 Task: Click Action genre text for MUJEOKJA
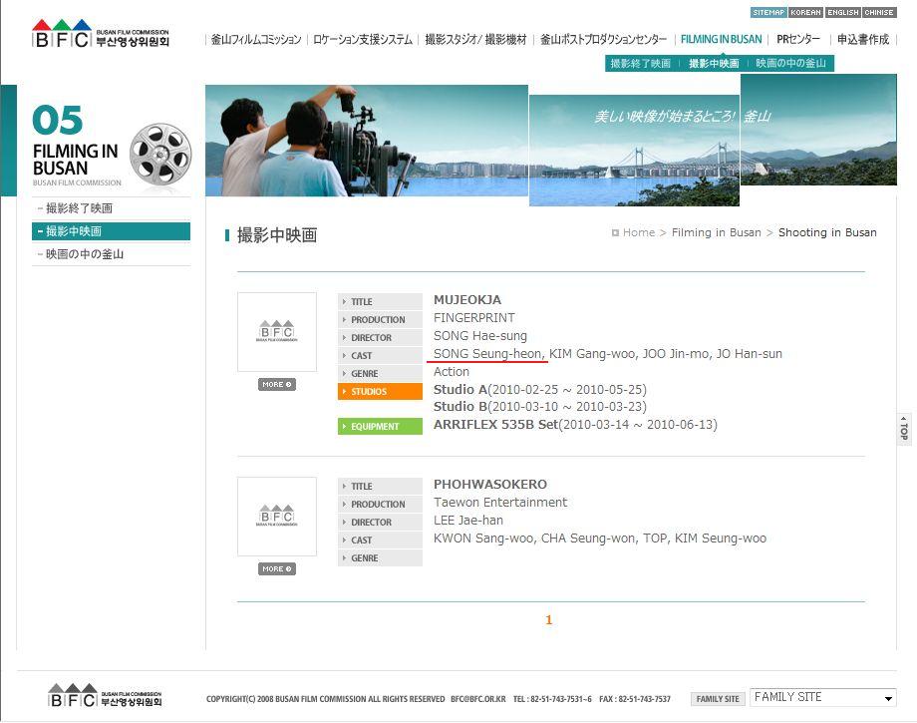click(x=451, y=372)
